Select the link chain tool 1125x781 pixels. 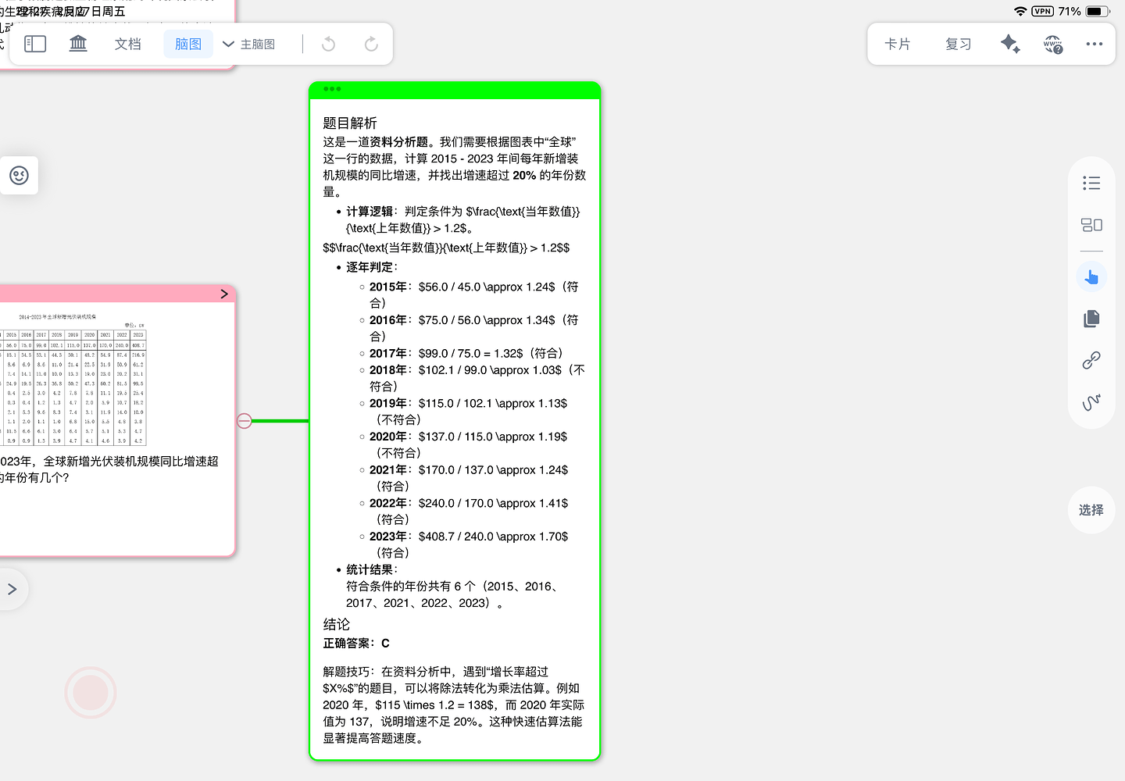point(1091,360)
